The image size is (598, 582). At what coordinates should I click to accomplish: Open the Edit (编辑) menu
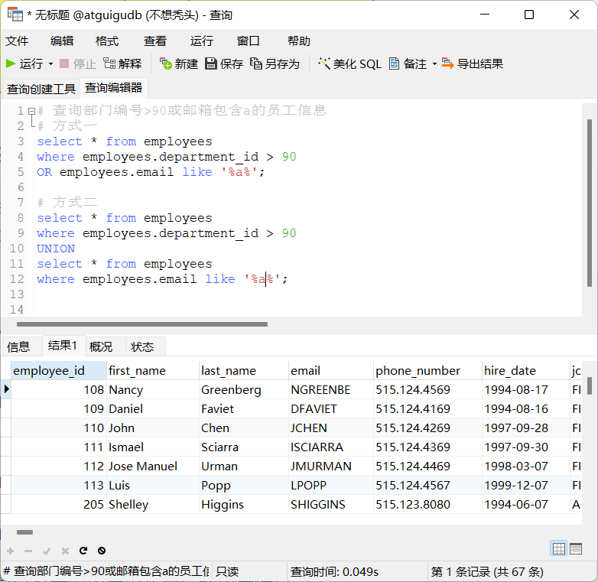tap(62, 41)
